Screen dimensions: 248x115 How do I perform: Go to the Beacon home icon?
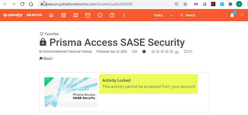(x=51, y=15)
